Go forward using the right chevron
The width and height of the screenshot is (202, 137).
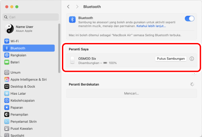(x=77, y=7)
